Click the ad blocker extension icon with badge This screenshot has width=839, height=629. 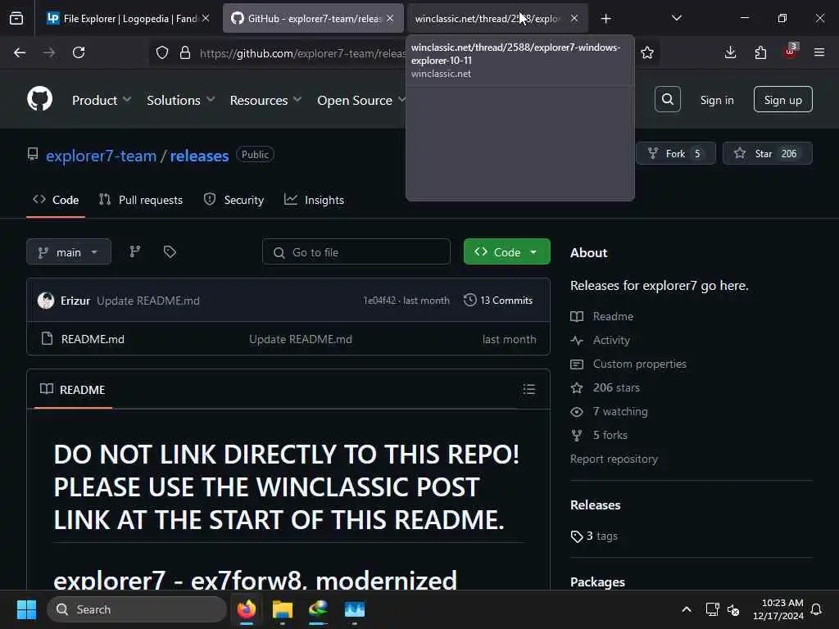coord(791,52)
